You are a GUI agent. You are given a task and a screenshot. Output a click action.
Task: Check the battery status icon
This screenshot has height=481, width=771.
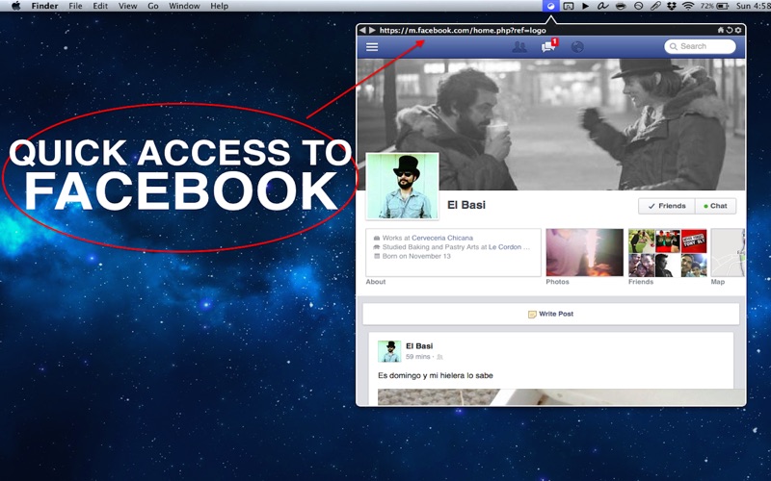(x=722, y=6)
